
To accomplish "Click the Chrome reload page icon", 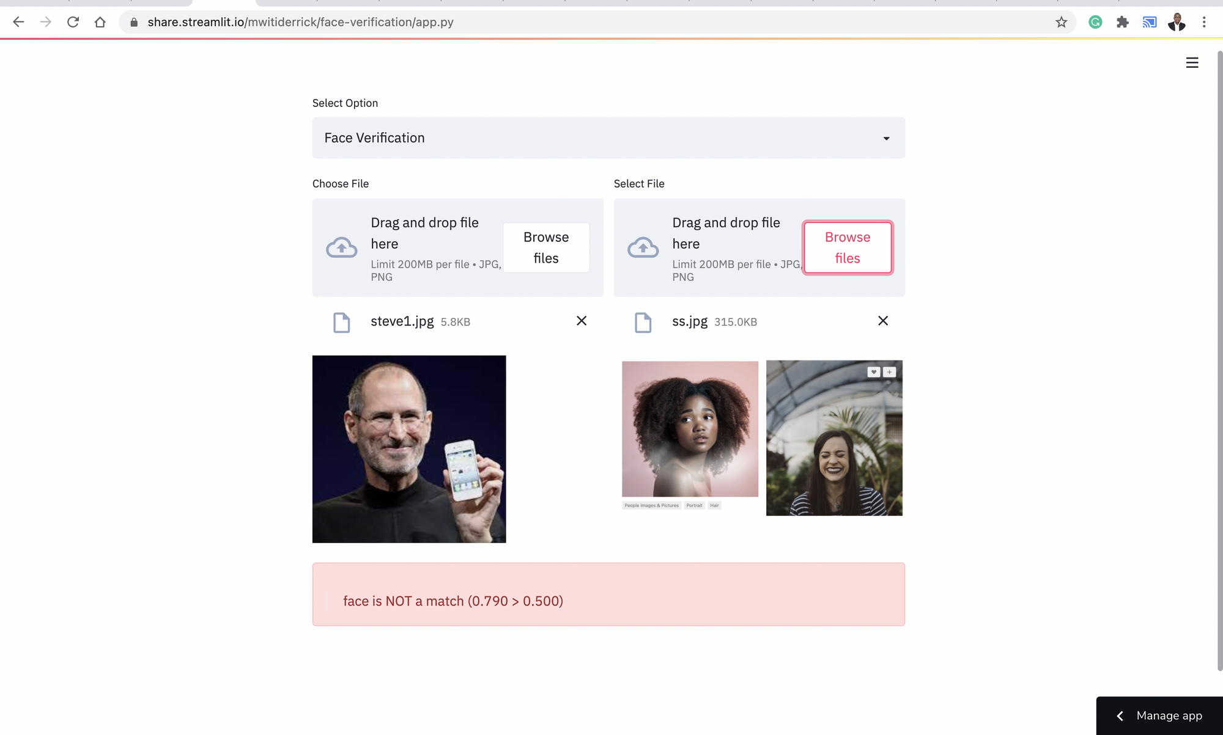I will [73, 22].
